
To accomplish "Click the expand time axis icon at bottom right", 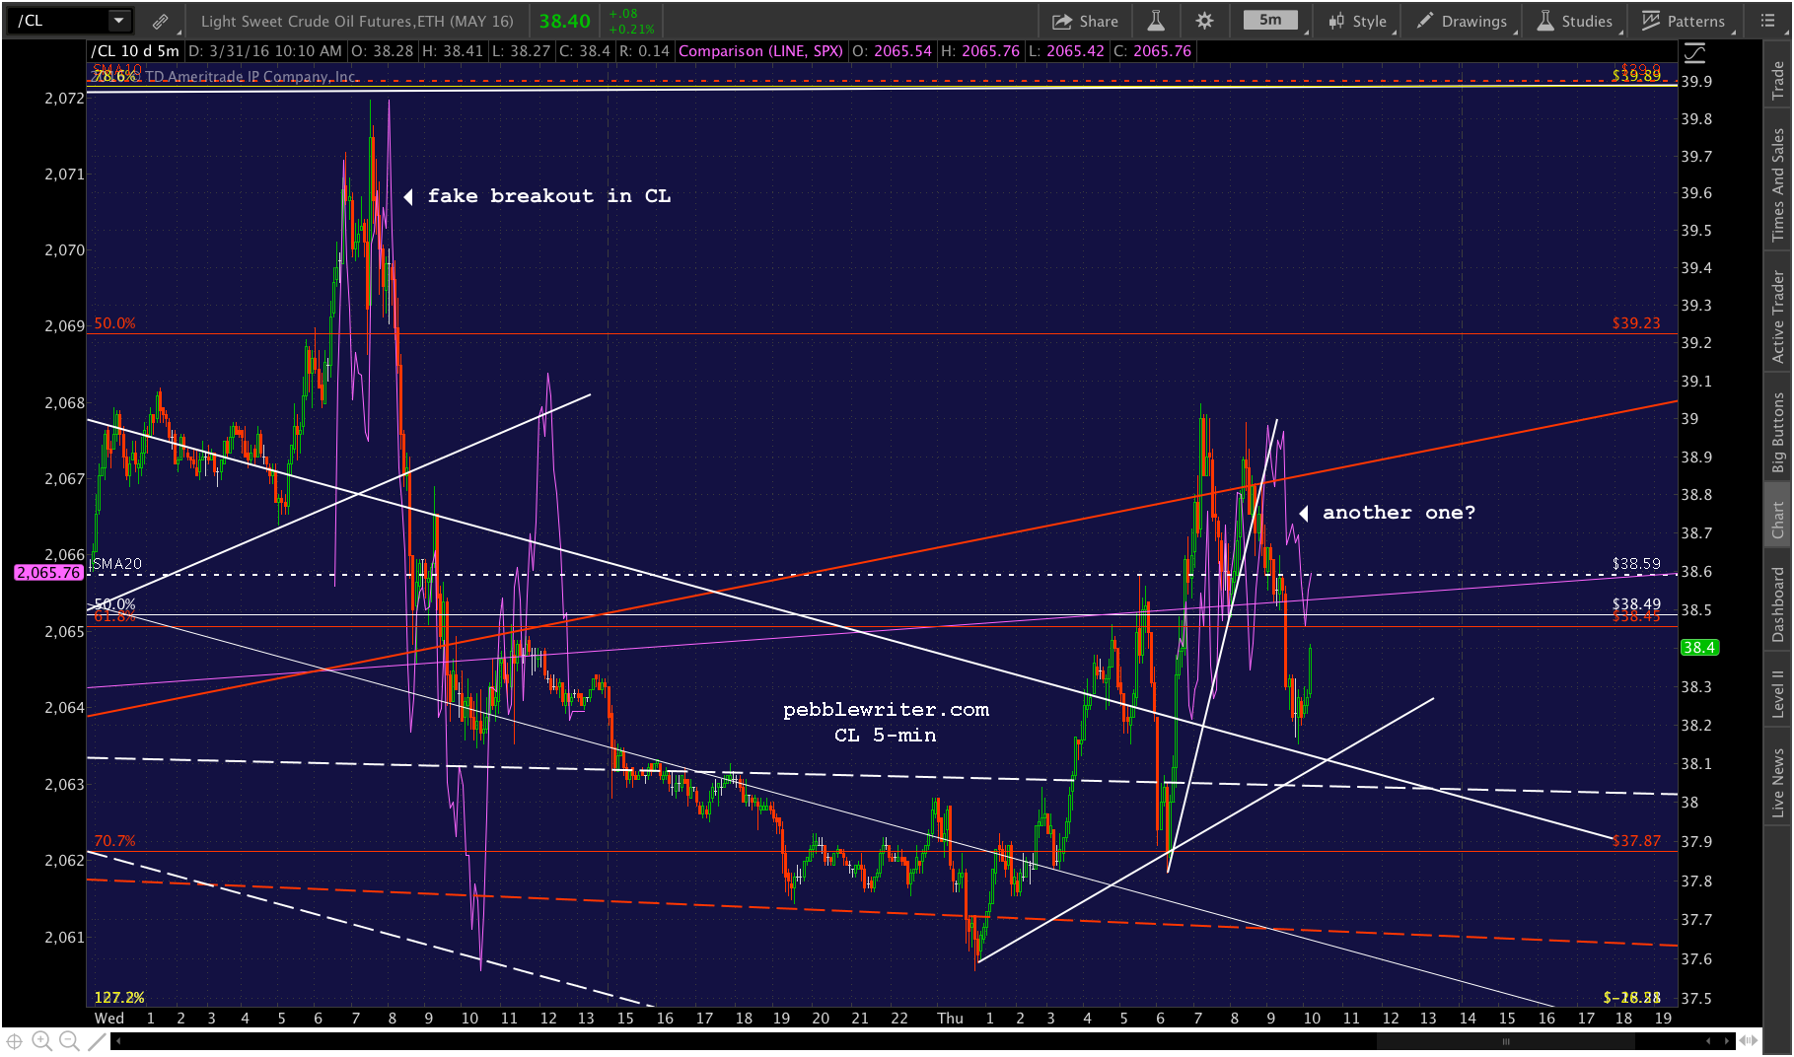I will tap(1750, 1040).
